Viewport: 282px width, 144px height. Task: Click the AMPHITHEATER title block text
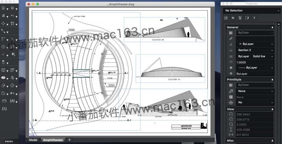point(186,126)
